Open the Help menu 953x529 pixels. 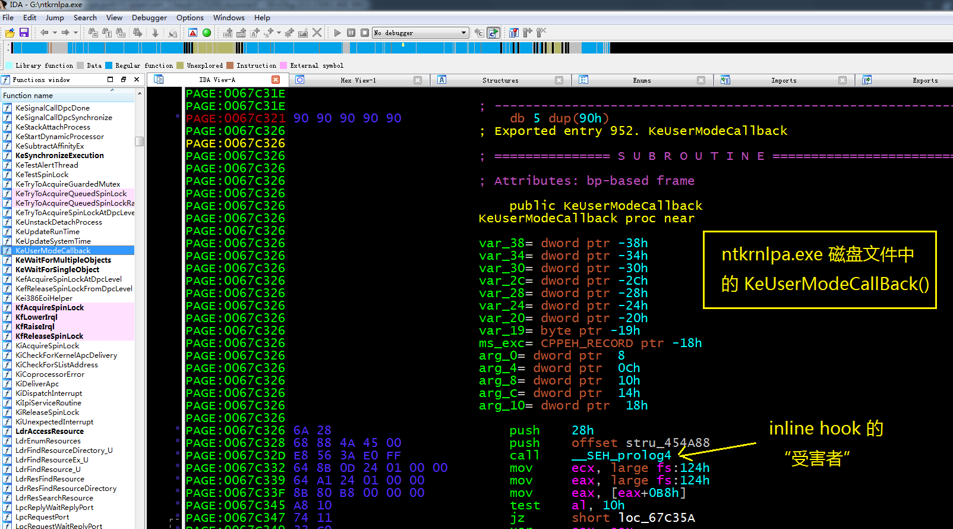pos(262,18)
